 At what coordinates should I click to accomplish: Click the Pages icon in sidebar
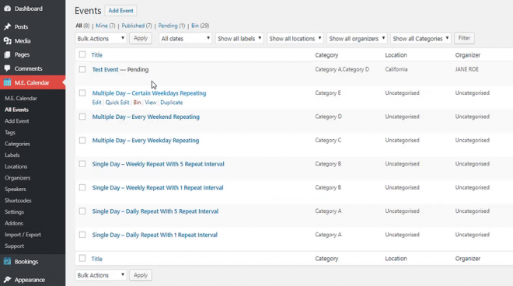[7, 54]
